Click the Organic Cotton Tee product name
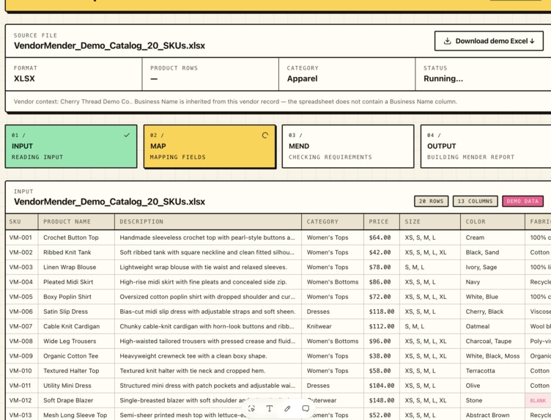The image size is (551, 420). click(70, 355)
